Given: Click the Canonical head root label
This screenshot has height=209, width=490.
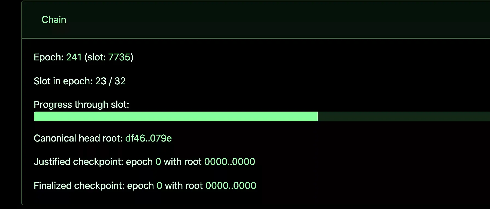Looking at the screenshot, I should [x=78, y=138].
